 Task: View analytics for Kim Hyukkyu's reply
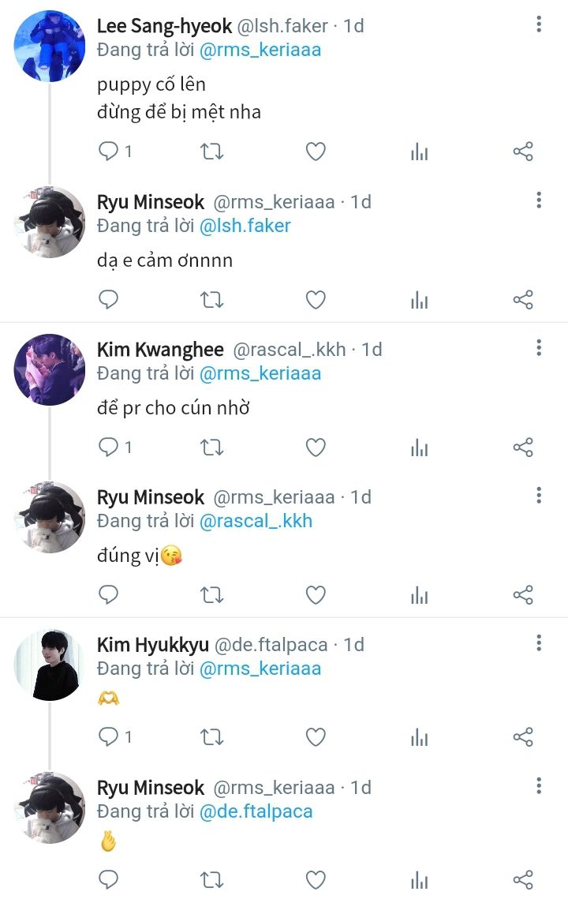coord(419,737)
